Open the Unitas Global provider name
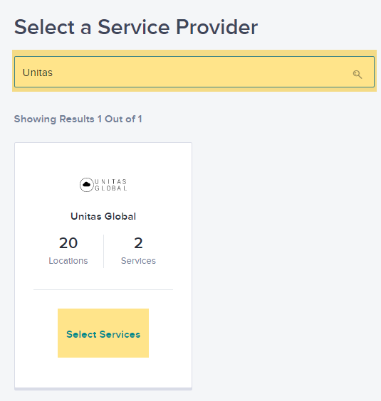The height and width of the screenshot is (401, 381). (x=103, y=216)
